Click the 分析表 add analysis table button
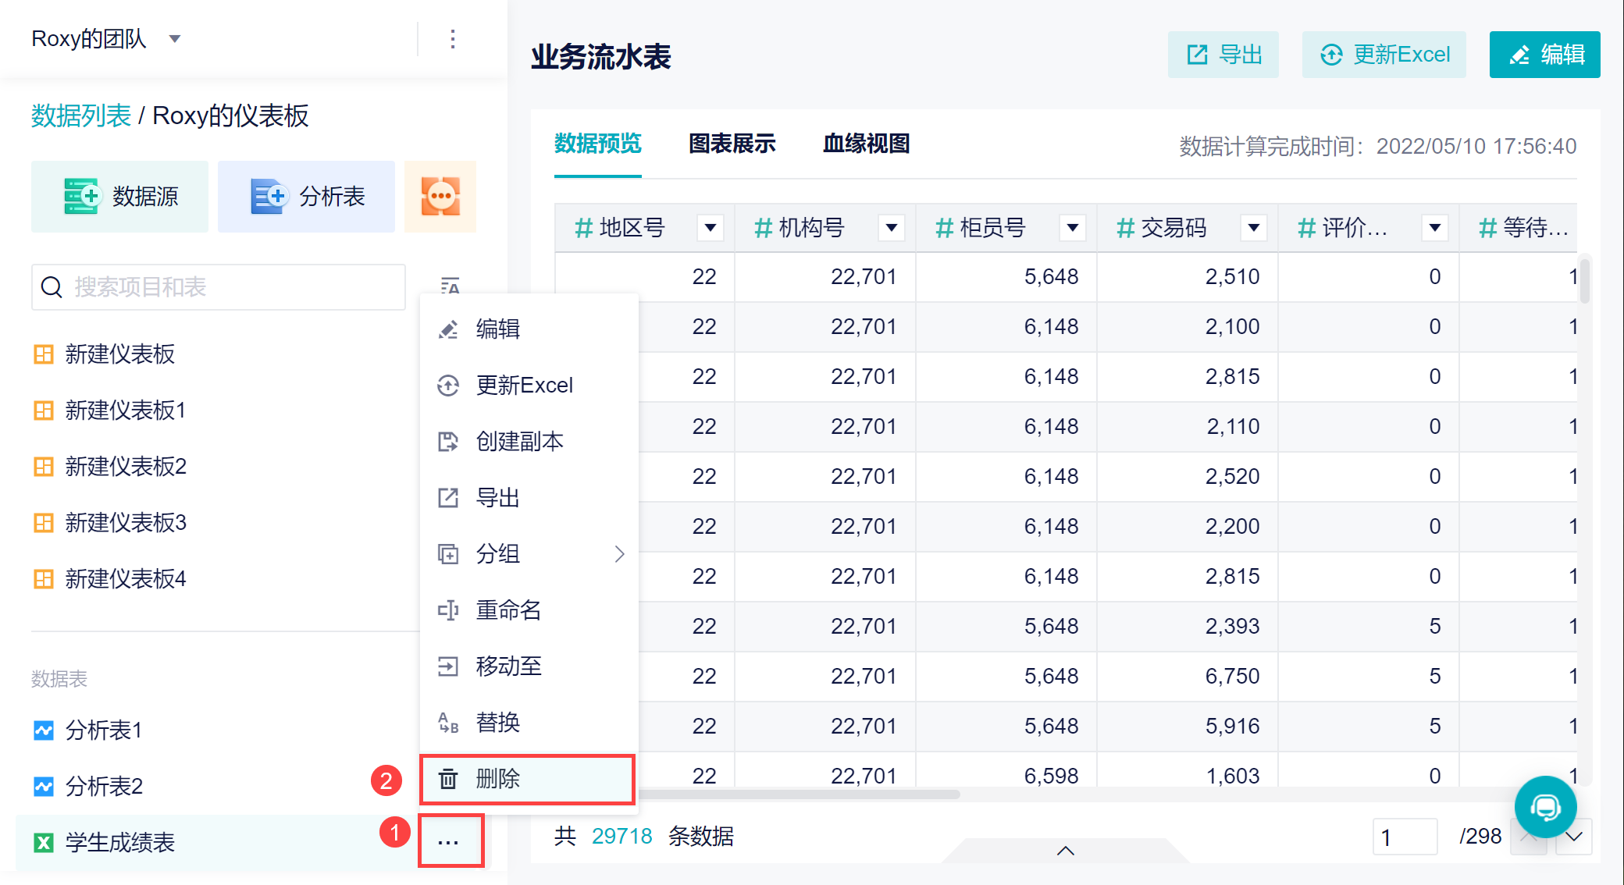1624x885 pixels. pyautogui.click(x=306, y=197)
